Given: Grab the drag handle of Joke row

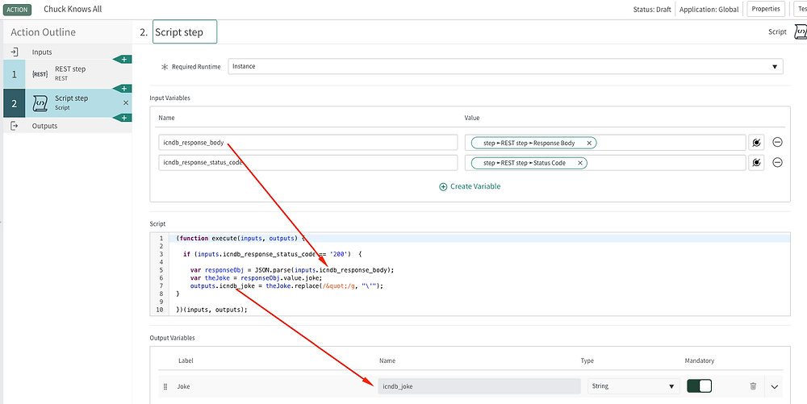Looking at the screenshot, I should pyautogui.click(x=165, y=386).
